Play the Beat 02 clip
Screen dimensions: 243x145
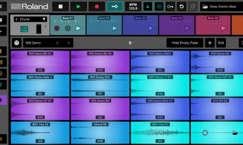coord(115,28)
